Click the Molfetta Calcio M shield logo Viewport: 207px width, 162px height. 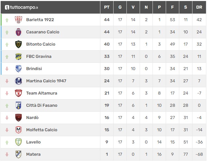pos(18,130)
